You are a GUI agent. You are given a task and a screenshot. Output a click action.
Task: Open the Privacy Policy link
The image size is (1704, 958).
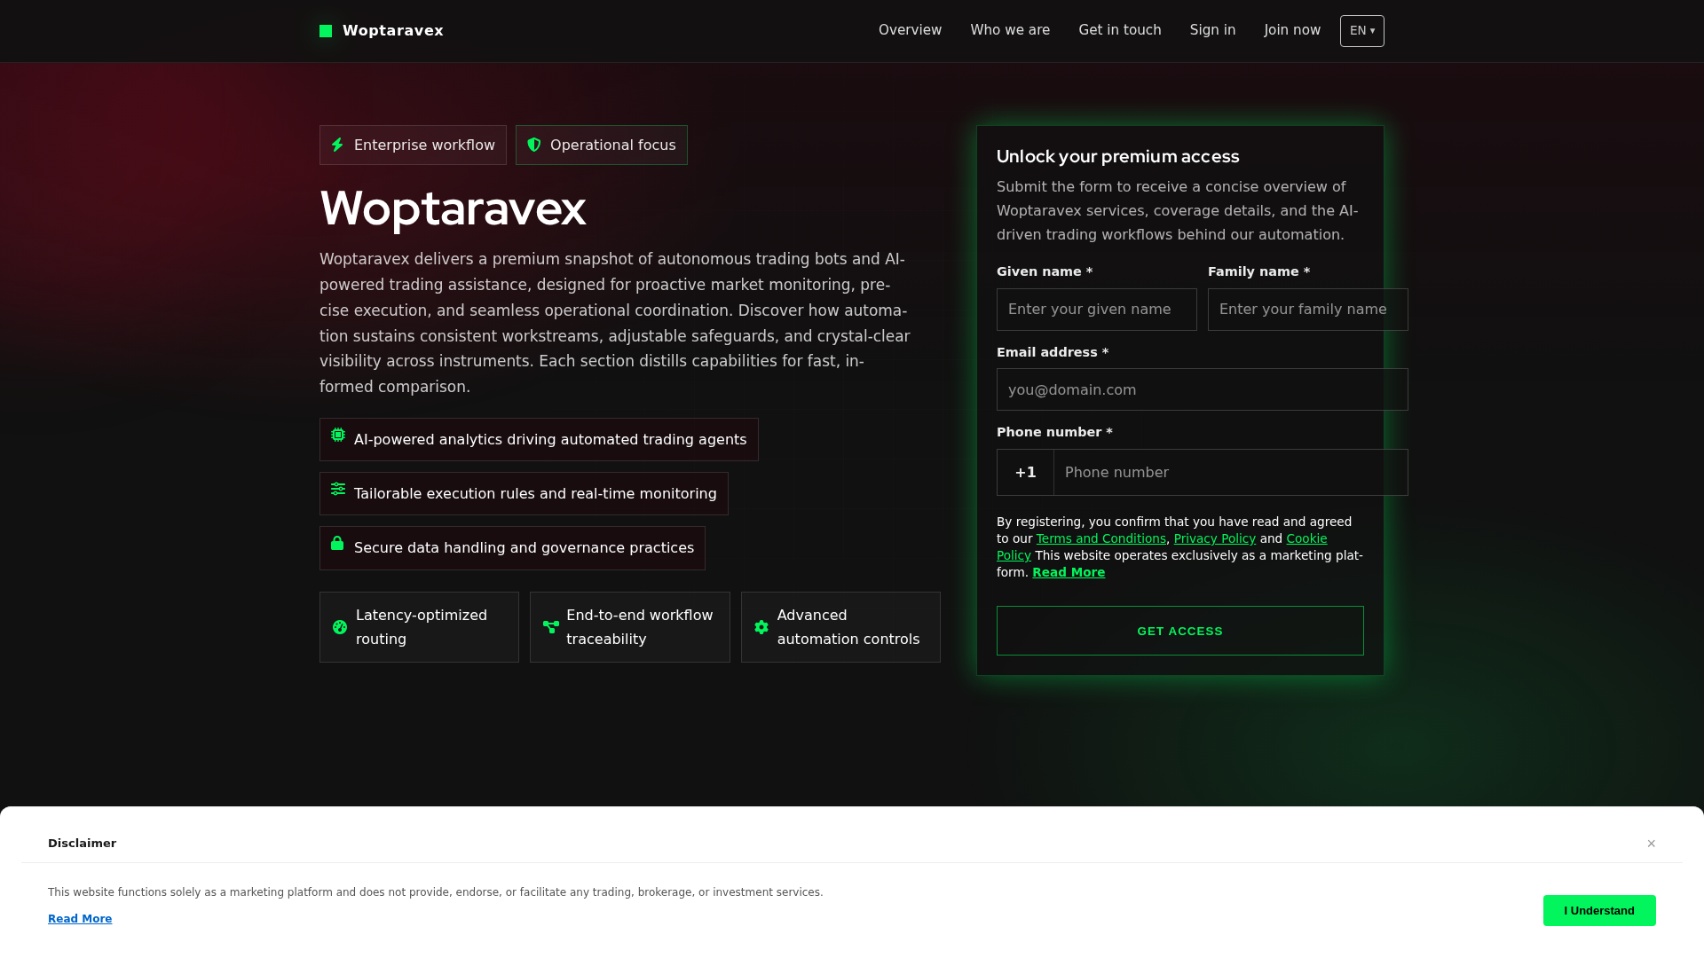[1215, 538]
